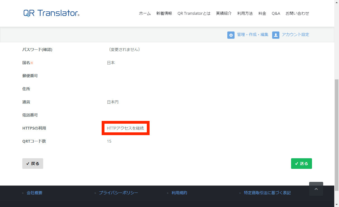The height and width of the screenshot is (207, 339).
Task: Open the Q&A page
Action: (x=276, y=13)
